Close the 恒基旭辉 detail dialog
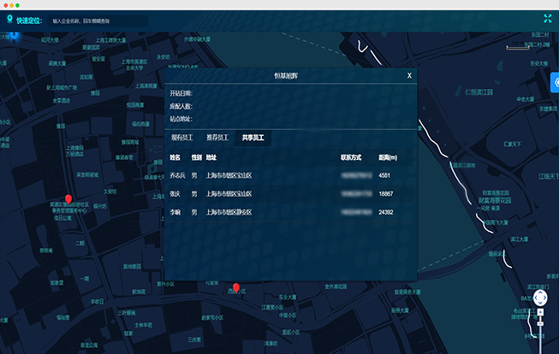The width and height of the screenshot is (559, 354). point(409,76)
